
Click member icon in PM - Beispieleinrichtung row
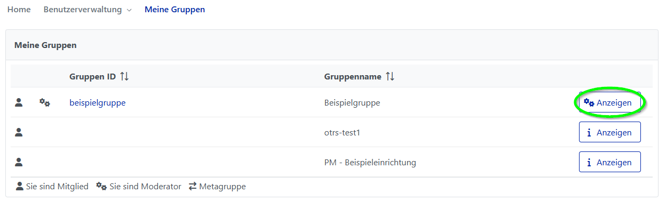(19, 162)
